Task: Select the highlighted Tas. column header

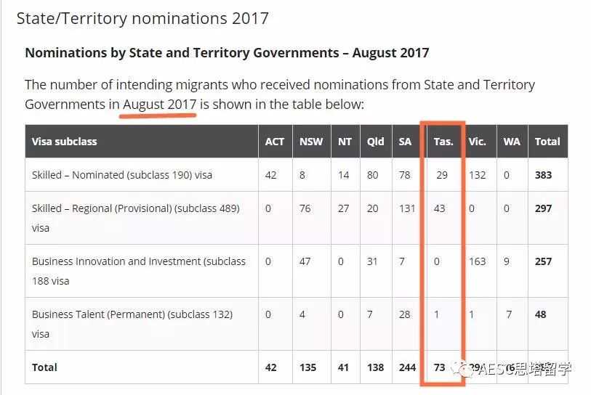Action: pos(443,142)
